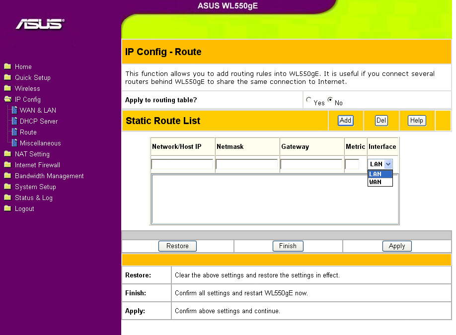The height and width of the screenshot is (335, 456).
Task: Click the 'Restore:' description label
Action: (138, 275)
